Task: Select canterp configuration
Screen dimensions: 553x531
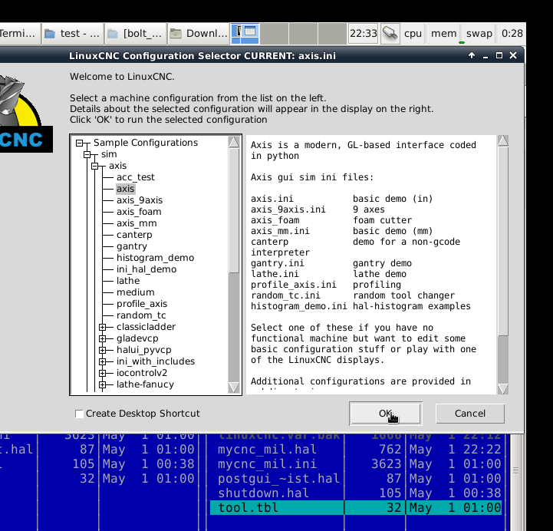Action: (x=134, y=235)
